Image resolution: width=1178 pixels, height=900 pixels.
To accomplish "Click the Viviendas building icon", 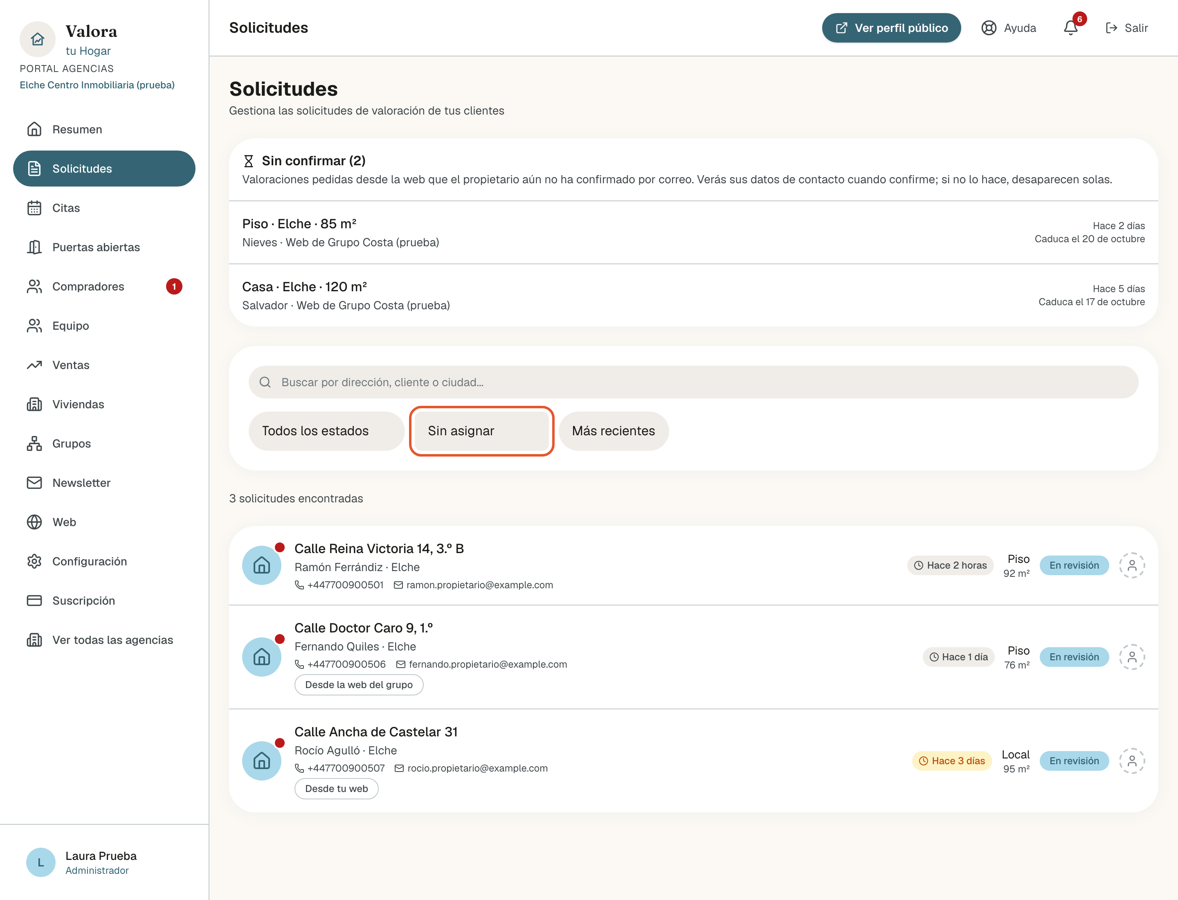I will [x=34, y=405].
